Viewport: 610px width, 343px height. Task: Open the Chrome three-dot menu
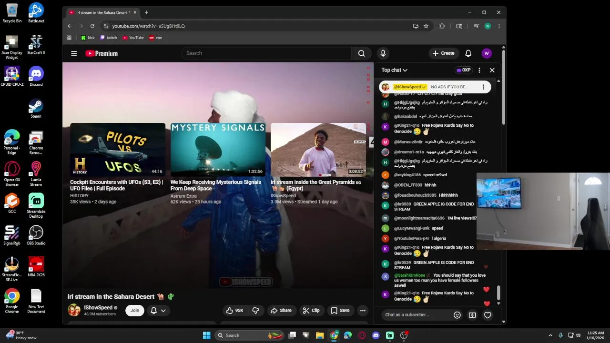[x=499, y=26]
